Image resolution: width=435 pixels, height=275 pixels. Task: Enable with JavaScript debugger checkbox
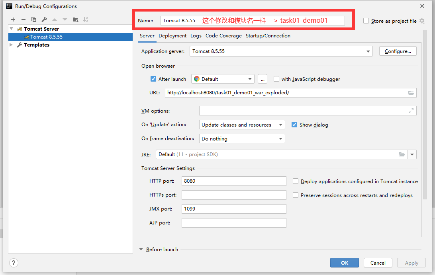tap(276, 79)
